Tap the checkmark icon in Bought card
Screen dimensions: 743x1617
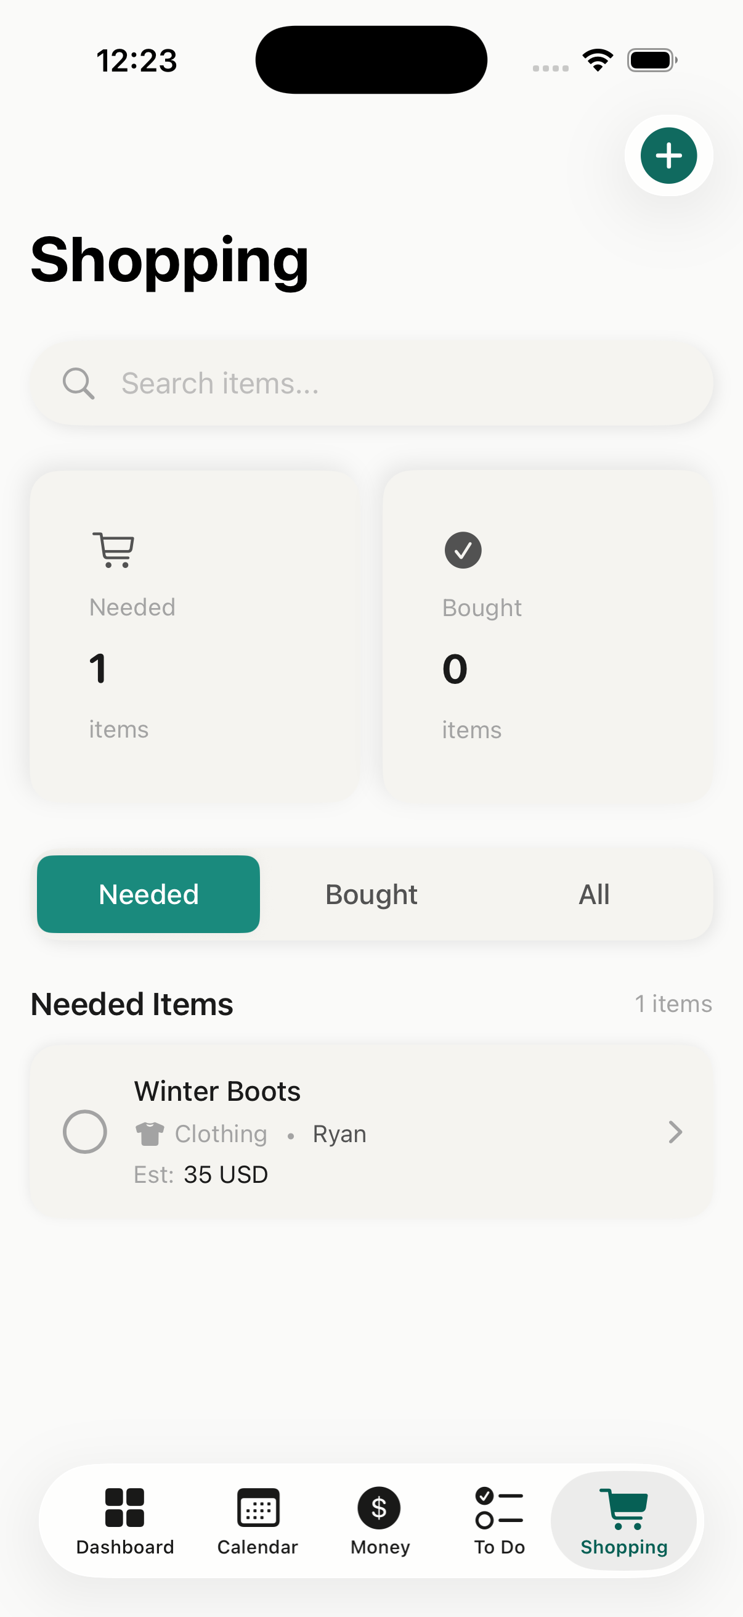point(463,551)
